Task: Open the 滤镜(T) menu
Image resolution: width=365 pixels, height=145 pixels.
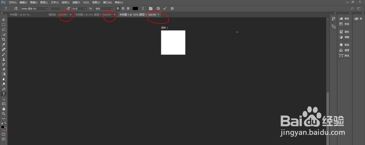Action: coord(76,2)
